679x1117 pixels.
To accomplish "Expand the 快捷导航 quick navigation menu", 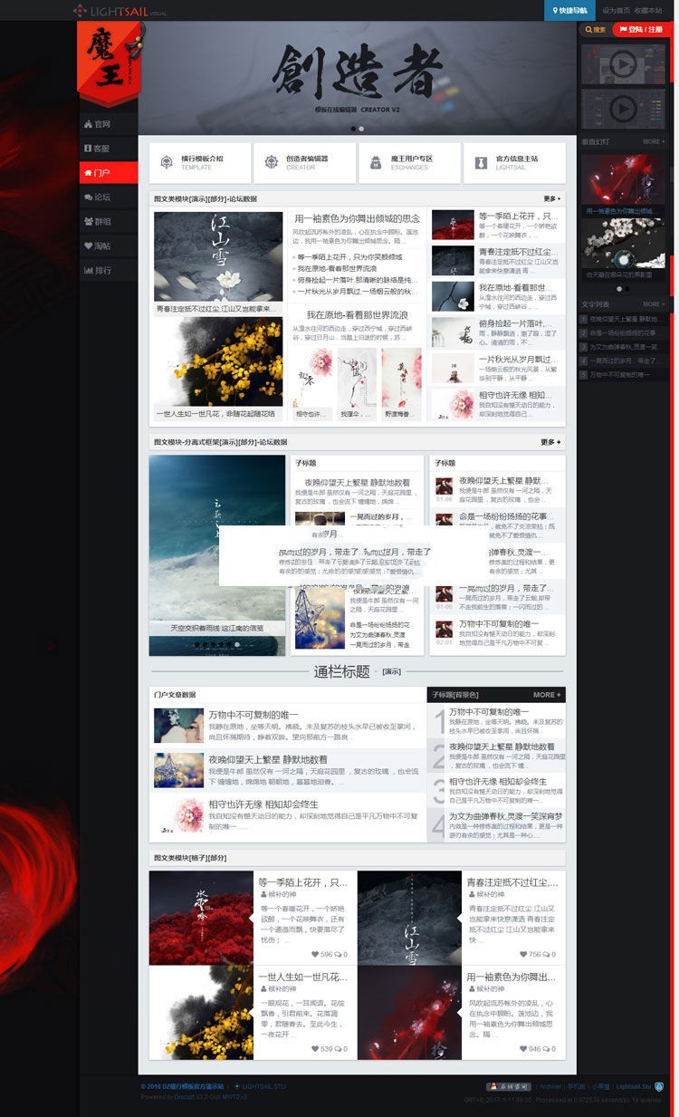I will (x=569, y=10).
